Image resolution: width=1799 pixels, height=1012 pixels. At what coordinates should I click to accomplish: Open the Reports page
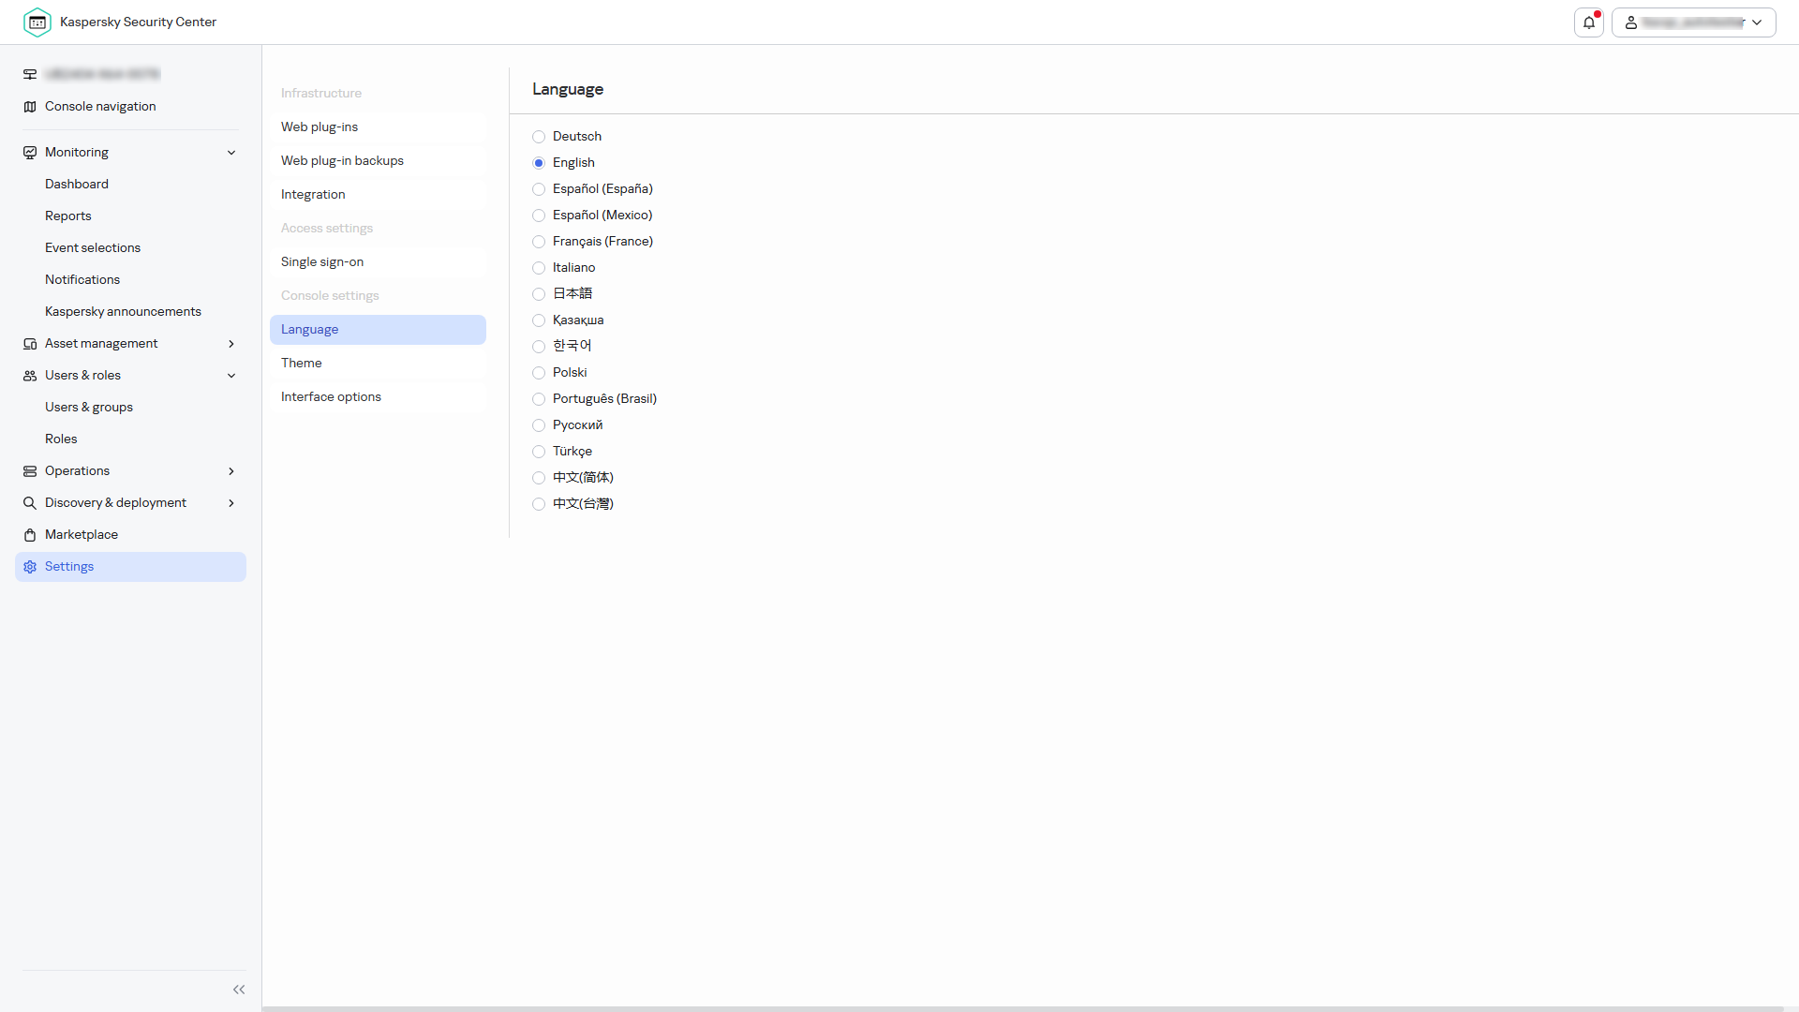click(x=68, y=216)
